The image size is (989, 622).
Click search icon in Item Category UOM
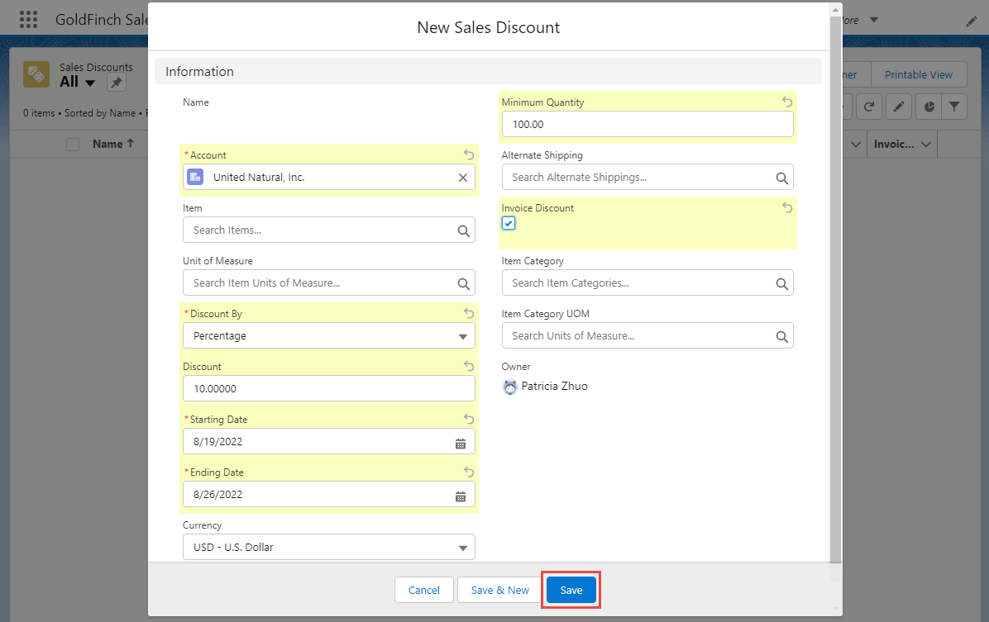[x=782, y=336]
